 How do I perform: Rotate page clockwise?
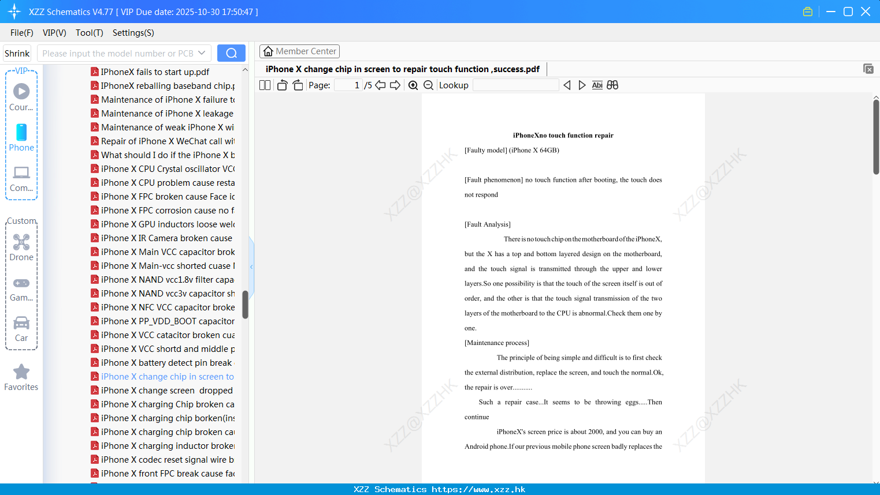coord(298,85)
